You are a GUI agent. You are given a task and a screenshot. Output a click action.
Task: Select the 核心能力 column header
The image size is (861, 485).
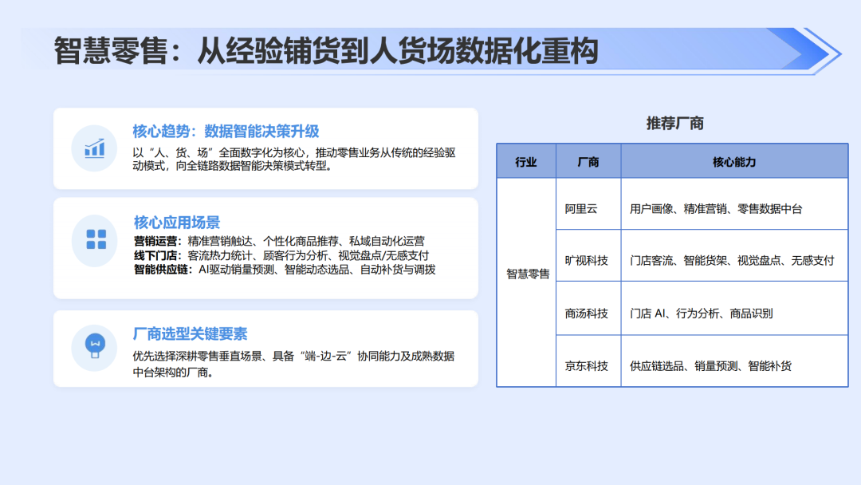pos(734,161)
